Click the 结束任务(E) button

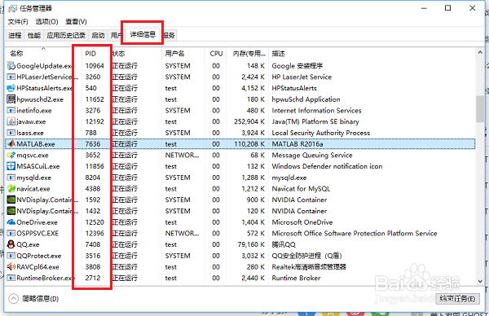[457, 299]
